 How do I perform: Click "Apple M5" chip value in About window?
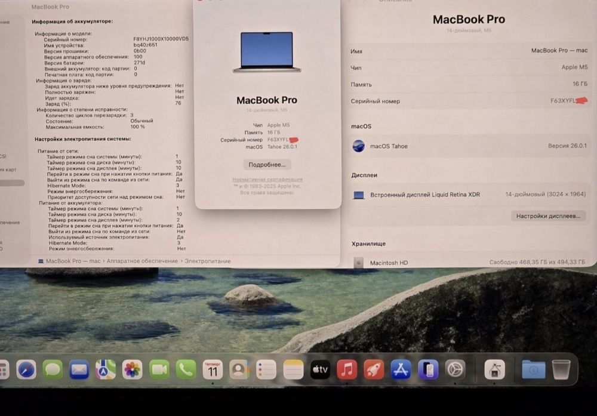click(x=278, y=125)
